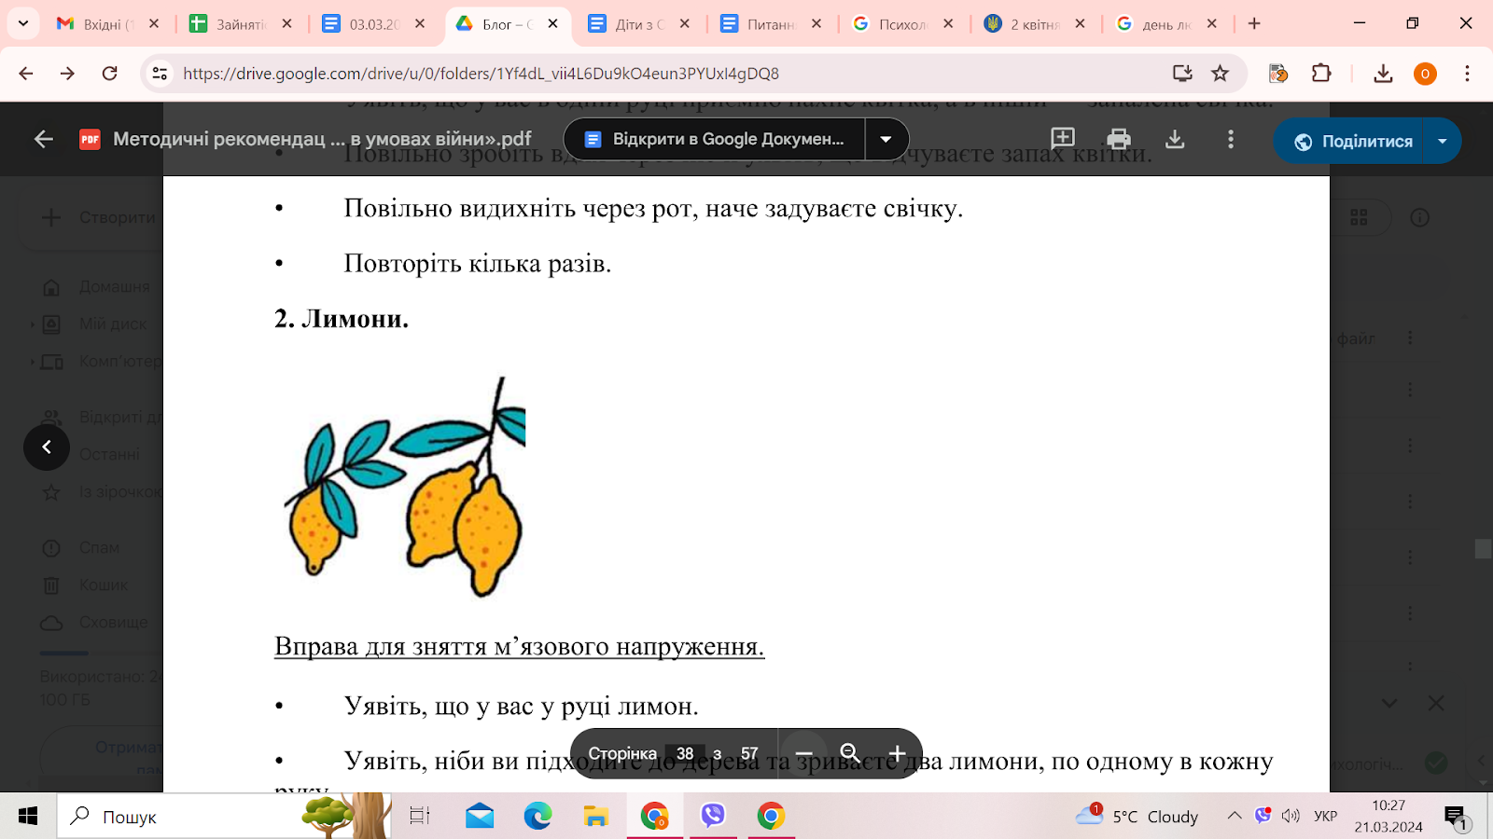The width and height of the screenshot is (1493, 839).
Task: Open File Explorer from taskbar
Action: pos(595,817)
